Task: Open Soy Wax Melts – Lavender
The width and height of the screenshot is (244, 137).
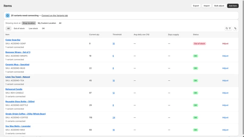Action: (18, 126)
